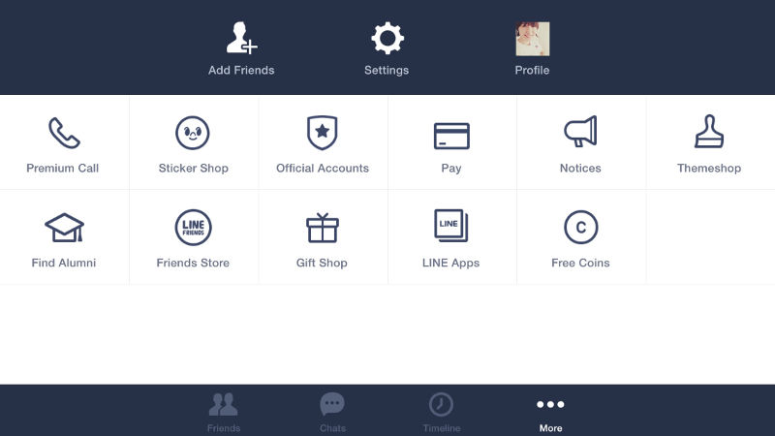Click the Sticker Shop label
This screenshot has width=775, height=436.
point(193,168)
